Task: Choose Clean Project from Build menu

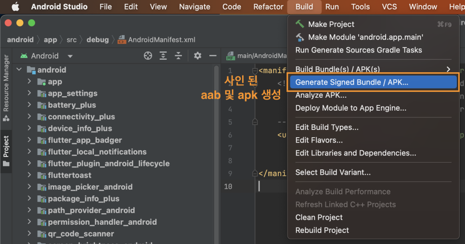Action: 374,218
